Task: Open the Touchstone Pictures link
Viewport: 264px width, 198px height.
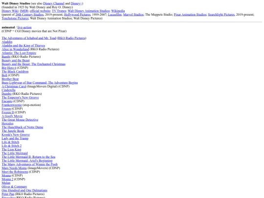Action: (15, 18)
